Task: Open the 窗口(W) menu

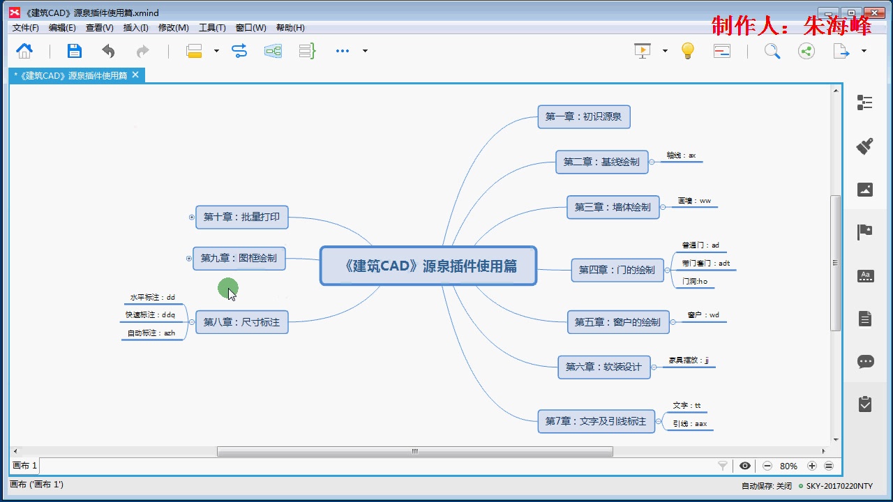Action: (250, 28)
